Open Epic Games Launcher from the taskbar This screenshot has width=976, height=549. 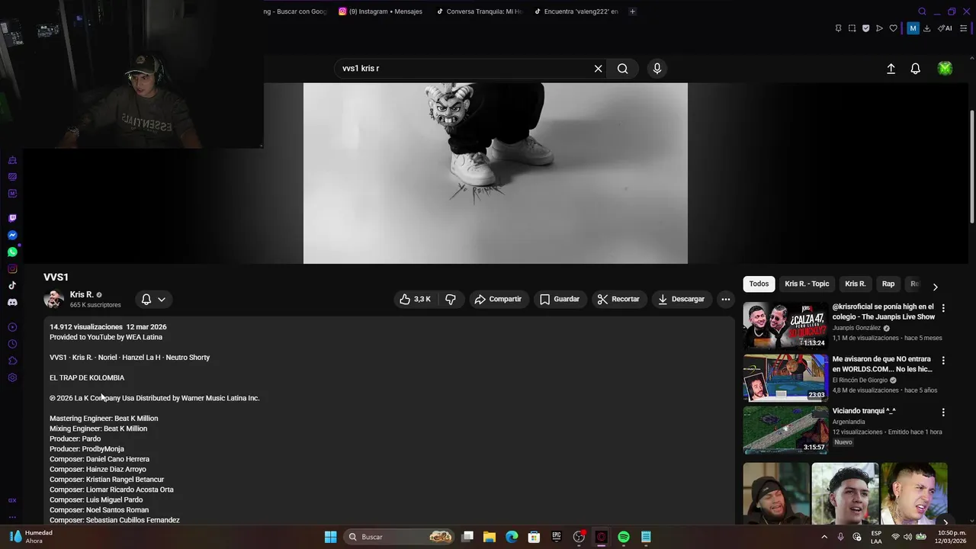(557, 537)
